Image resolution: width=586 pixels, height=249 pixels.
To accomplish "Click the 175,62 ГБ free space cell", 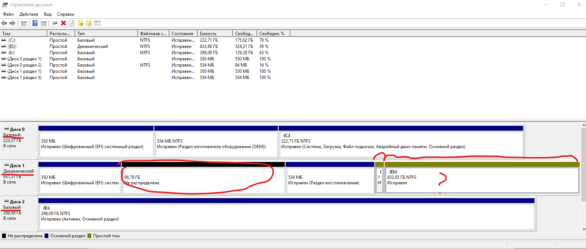I will coord(244,40).
